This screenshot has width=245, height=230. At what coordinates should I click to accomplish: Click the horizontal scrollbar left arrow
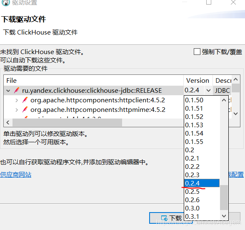8,122
